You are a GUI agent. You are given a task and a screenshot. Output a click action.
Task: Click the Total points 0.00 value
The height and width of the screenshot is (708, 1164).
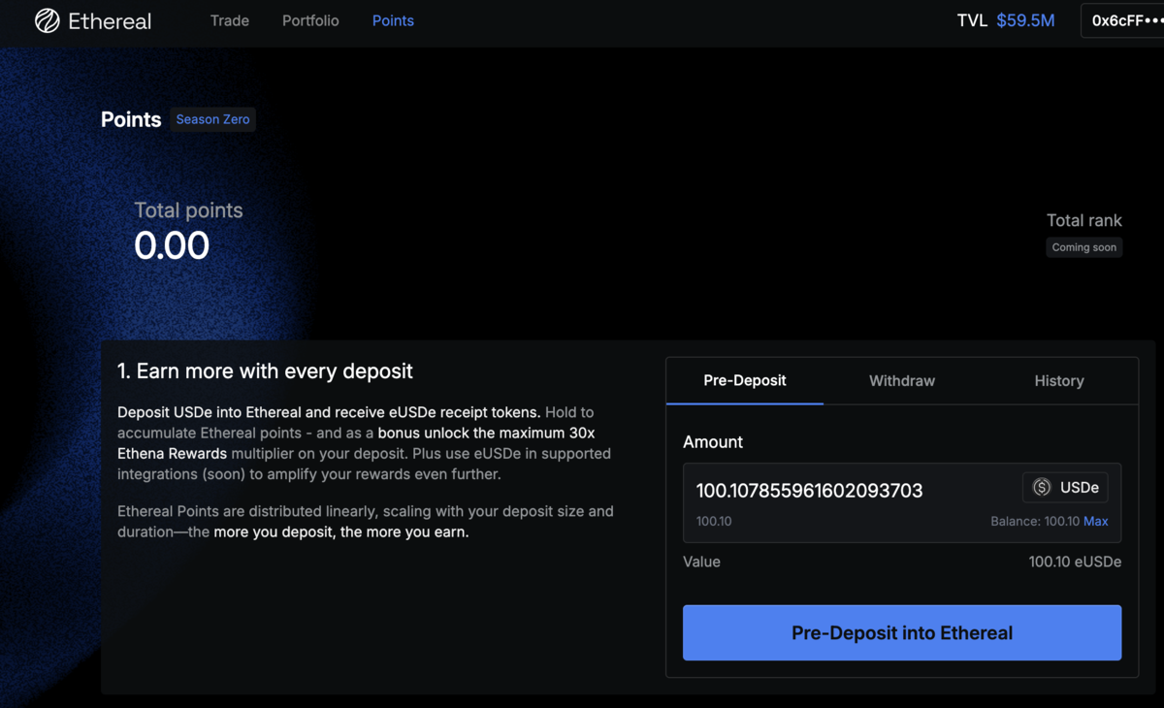172,245
